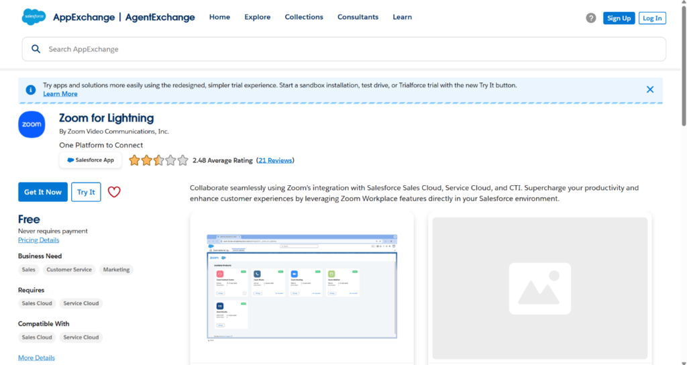Click the Try It button
The image size is (687, 365).
click(86, 192)
